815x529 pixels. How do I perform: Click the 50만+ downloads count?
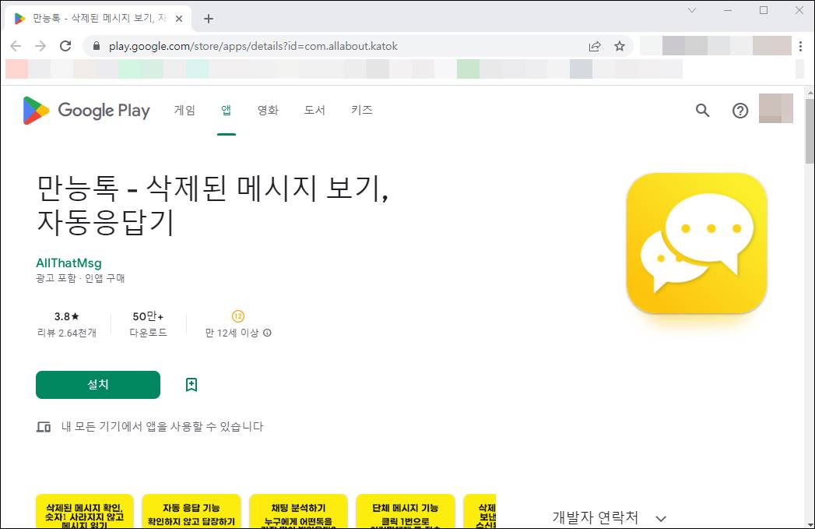pyautogui.click(x=148, y=316)
